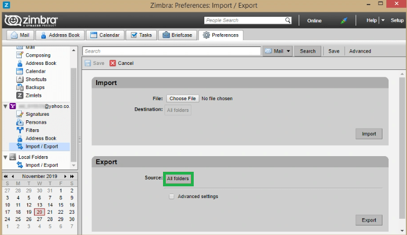Switch to the Address Book tab
The width and height of the screenshot is (407, 235).
point(60,35)
